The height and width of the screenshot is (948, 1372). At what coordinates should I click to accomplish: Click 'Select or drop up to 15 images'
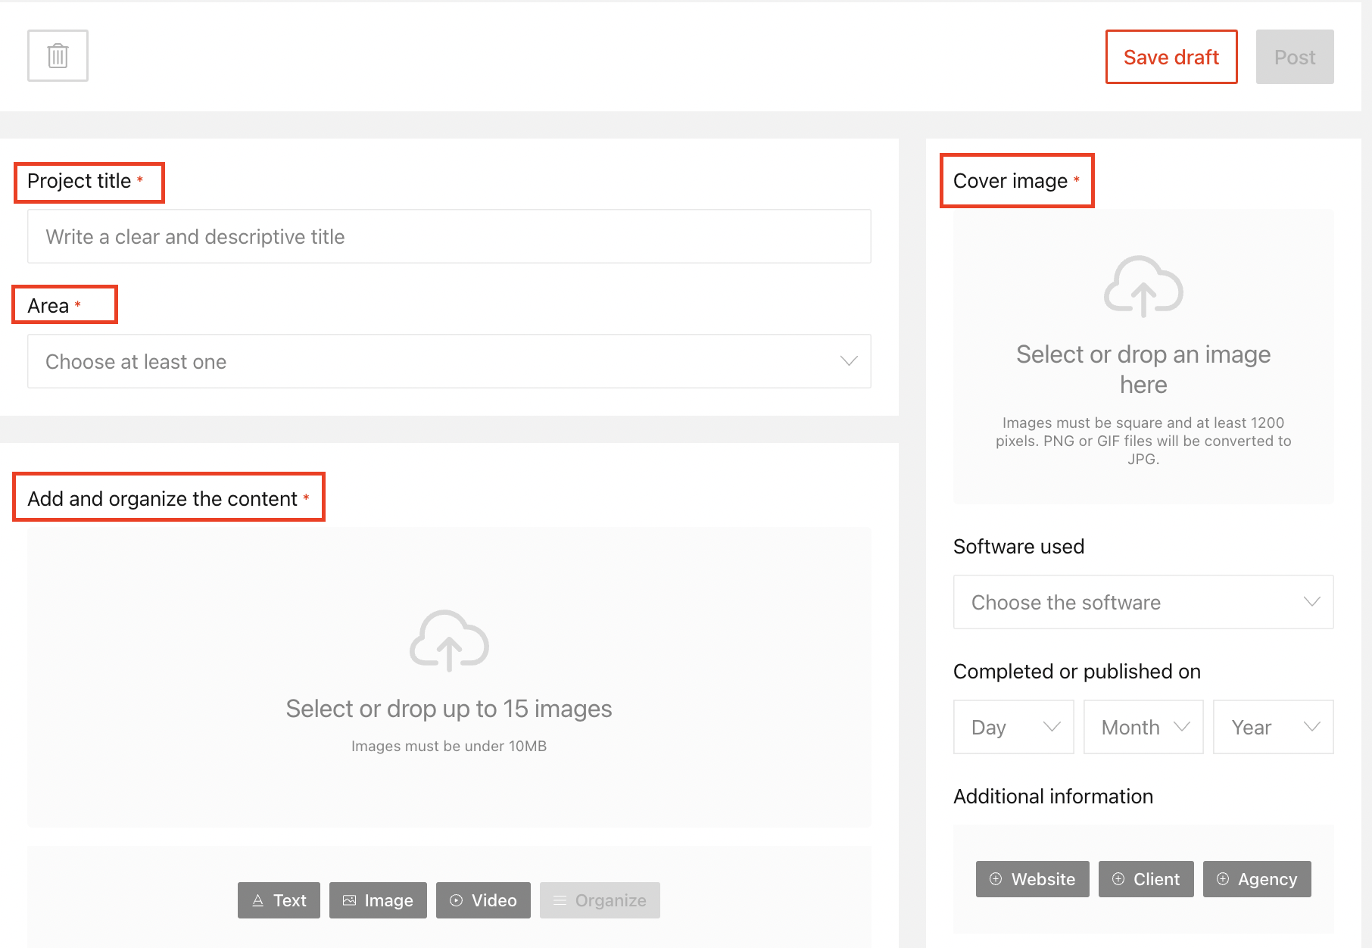[x=449, y=709]
